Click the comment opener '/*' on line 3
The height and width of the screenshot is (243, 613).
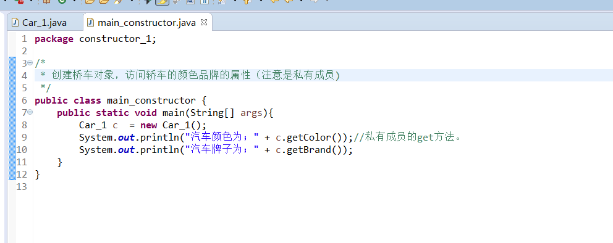(x=40, y=63)
